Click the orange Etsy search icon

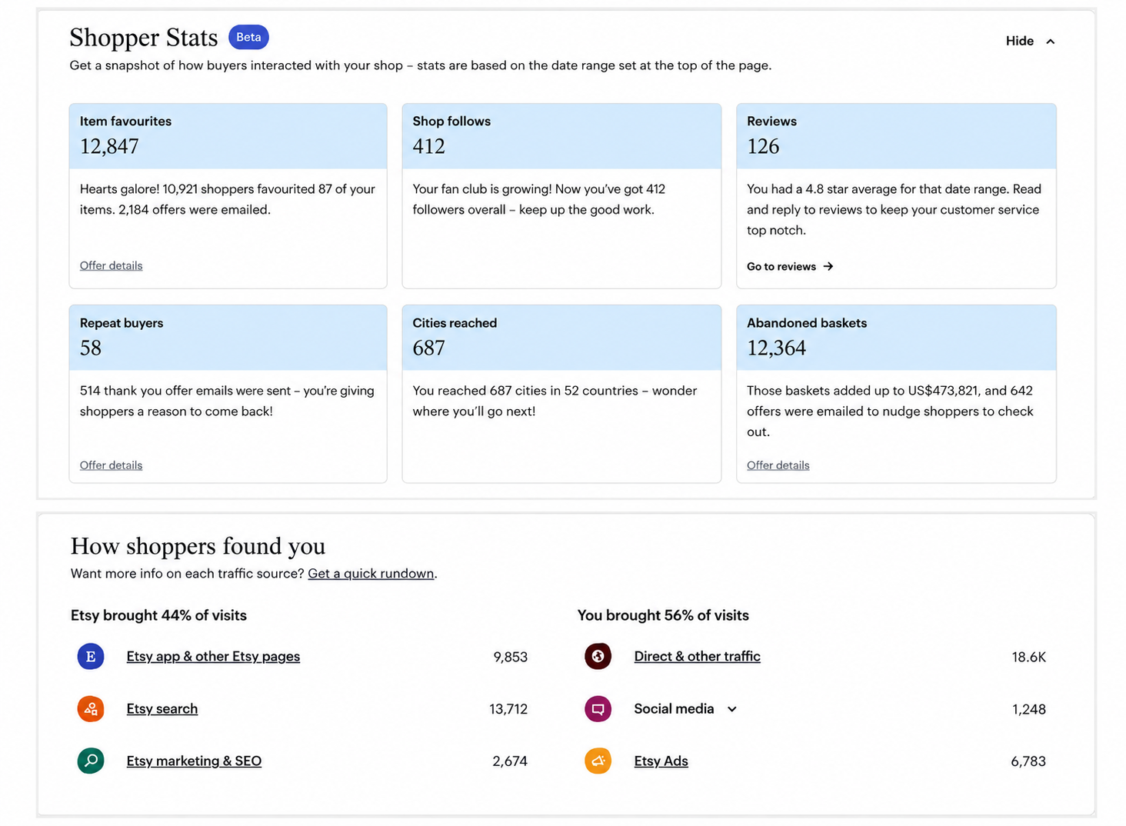(x=91, y=708)
